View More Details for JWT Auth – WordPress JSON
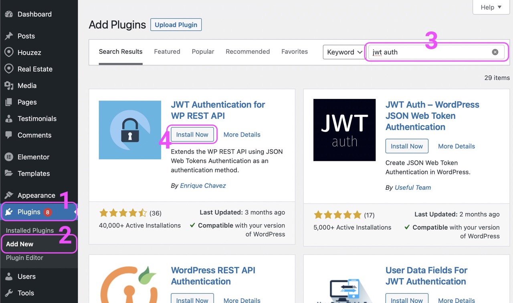 point(456,146)
